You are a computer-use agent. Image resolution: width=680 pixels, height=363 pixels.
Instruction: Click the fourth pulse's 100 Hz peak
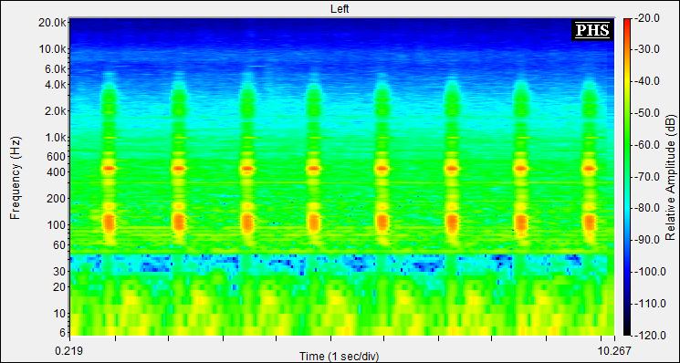point(314,223)
